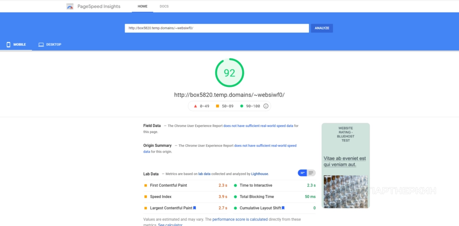The width and height of the screenshot is (459, 226).
Task: Click the Lab Data heading
Action: pos(151,174)
